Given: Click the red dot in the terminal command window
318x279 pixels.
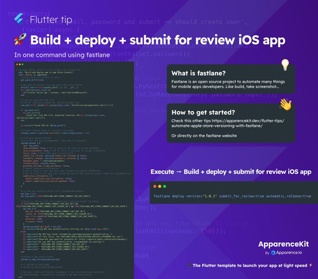Looking at the screenshot, I should [x=155, y=187].
